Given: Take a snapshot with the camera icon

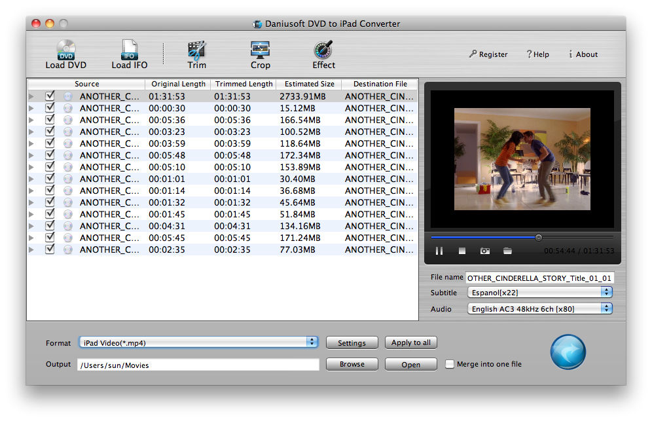Looking at the screenshot, I should [x=485, y=251].
